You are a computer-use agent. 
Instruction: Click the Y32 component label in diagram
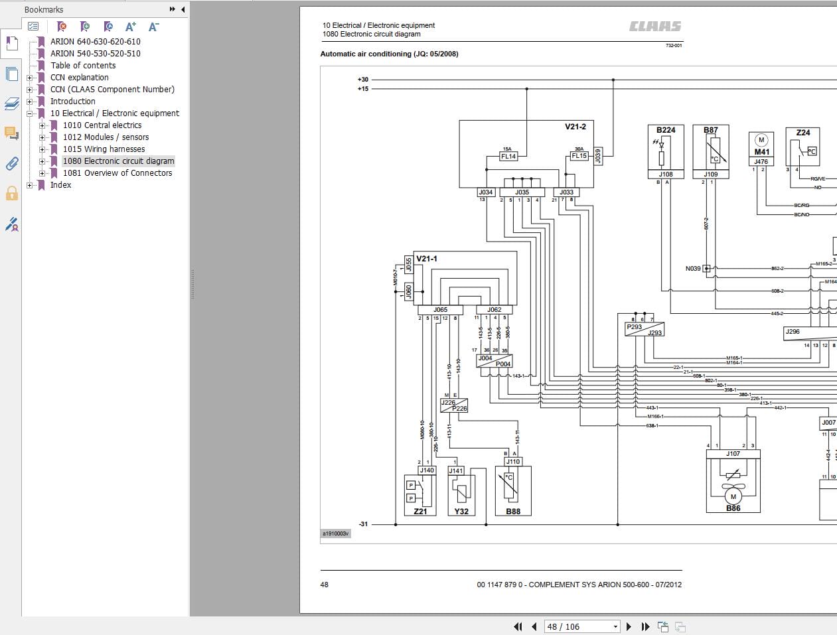461,512
